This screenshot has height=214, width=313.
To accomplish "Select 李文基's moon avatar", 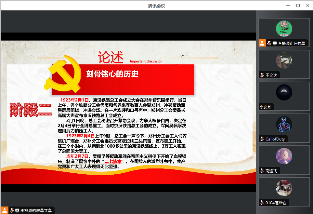I will tap(284, 92).
